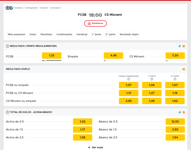Select FCSB ou CS Mioveni odds 1,19
The image size is (191, 150).
coord(175,93)
